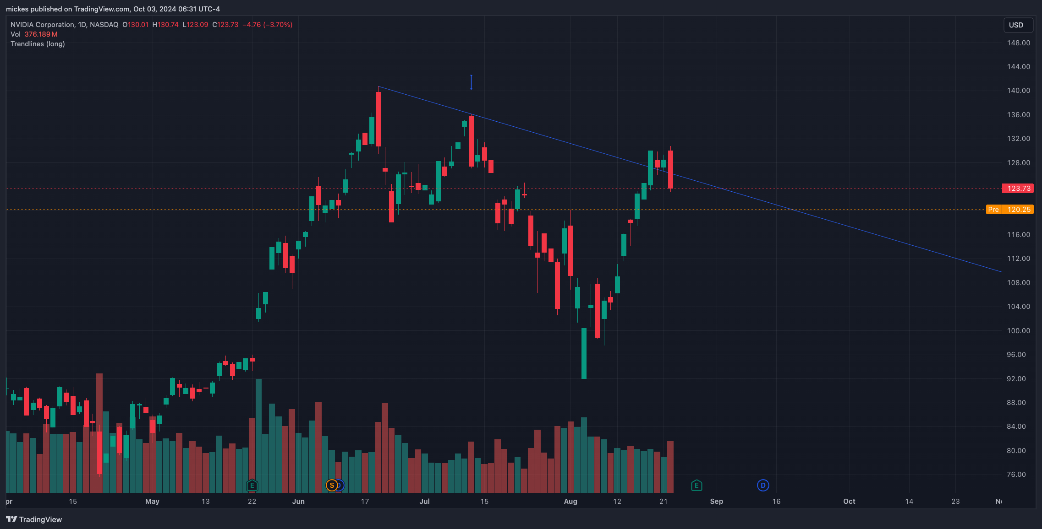The height and width of the screenshot is (529, 1042).
Task: Click the blue dividend D marker near Sep 16
Action: [x=763, y=485]
